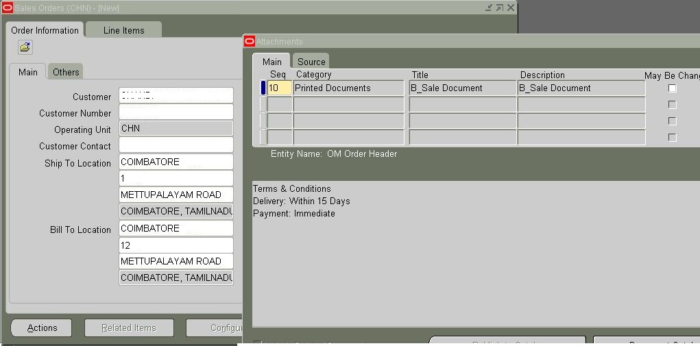This screenshot has width=700, height=346.
Task: Click the B_Sale Document Title cell
Action: (x=463, y=88)
